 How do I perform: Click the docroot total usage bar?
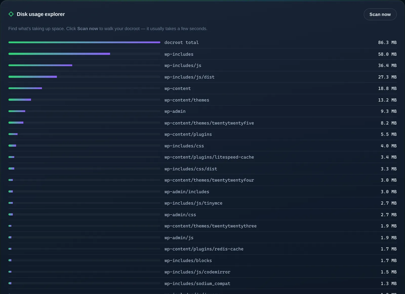tap(84, 43)
